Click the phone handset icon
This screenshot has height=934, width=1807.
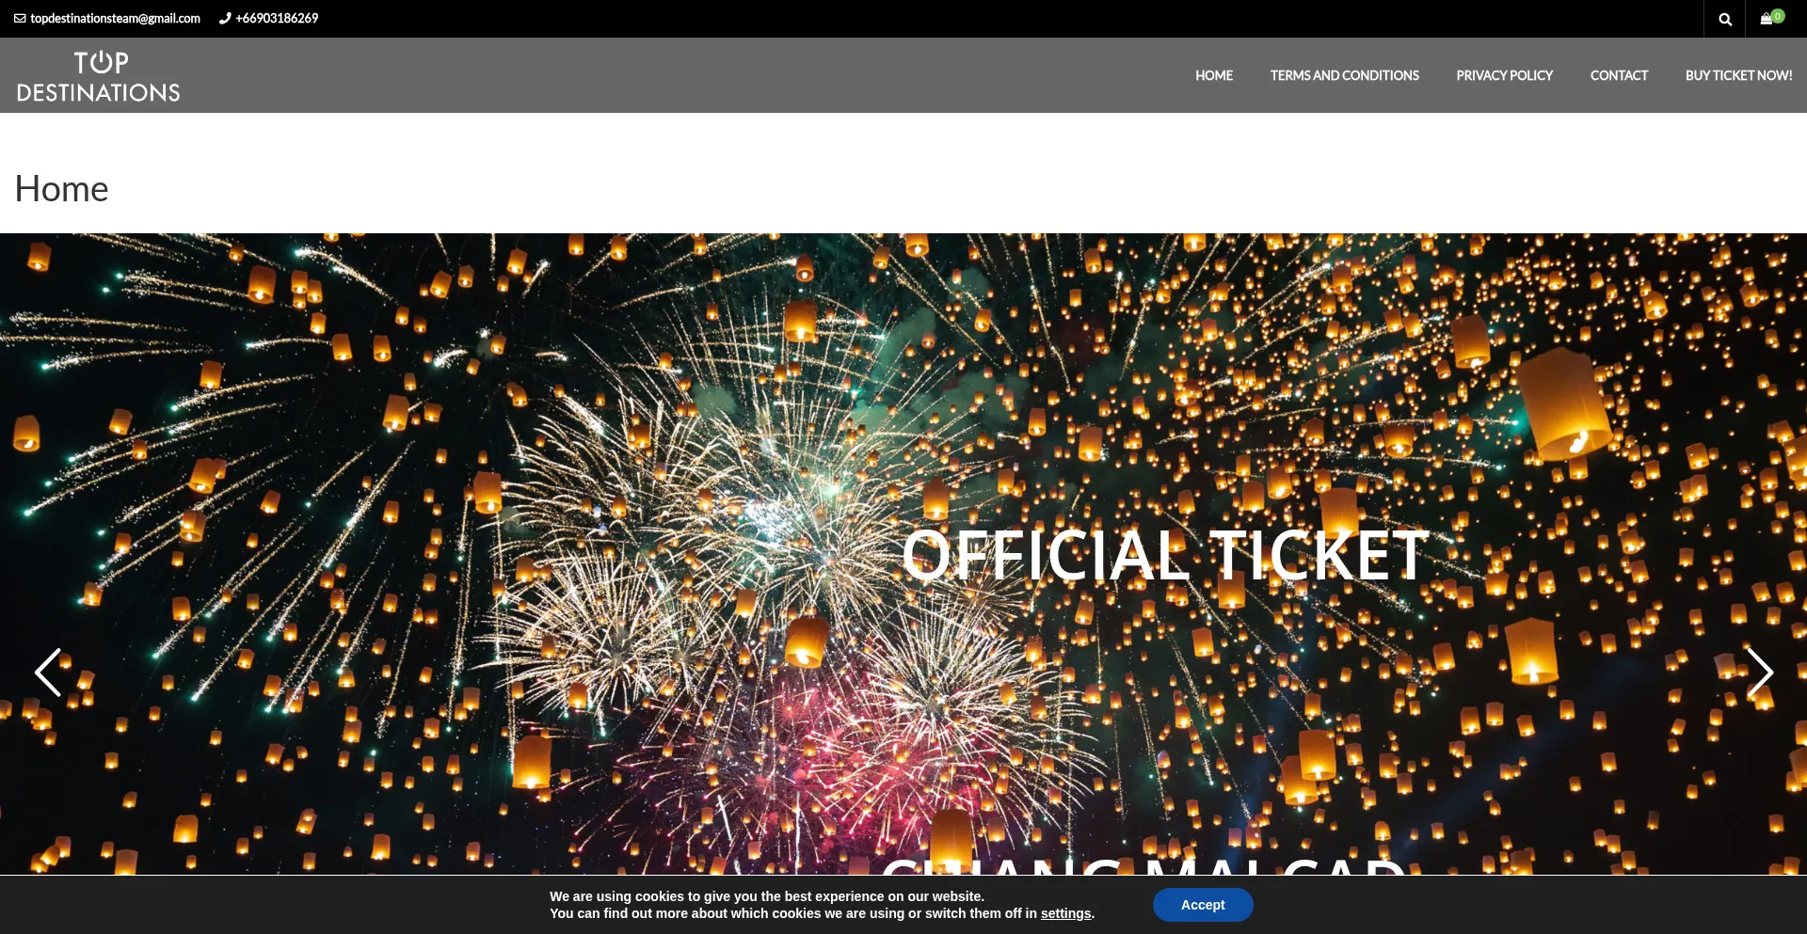pyautogui.click(x=225, y=19)
